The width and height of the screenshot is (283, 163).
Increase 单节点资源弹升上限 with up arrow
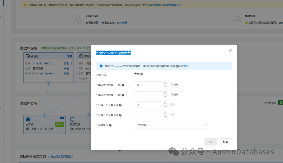[165, 83]
